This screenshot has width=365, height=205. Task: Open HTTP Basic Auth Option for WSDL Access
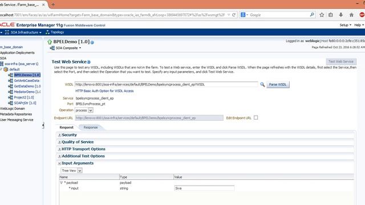(x=104, y=91)
